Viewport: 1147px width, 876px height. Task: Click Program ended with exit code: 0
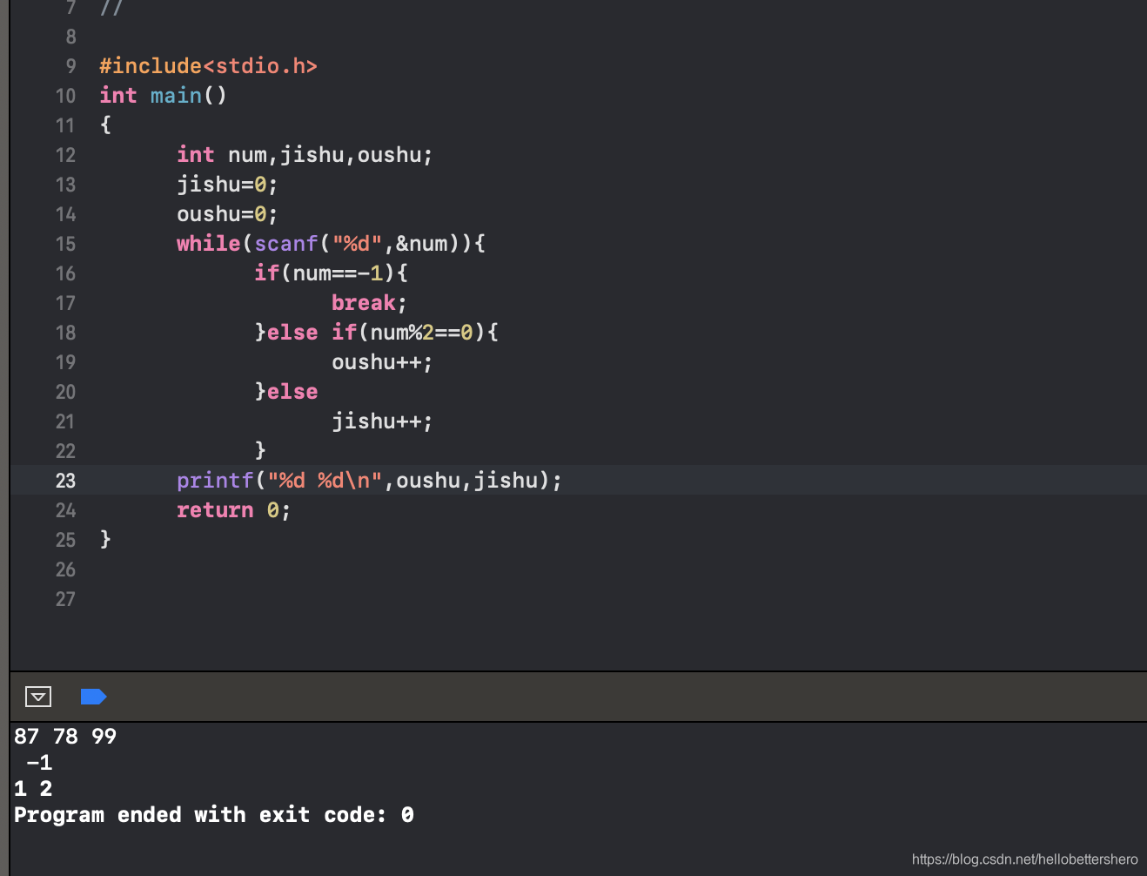tap(214, 815)
